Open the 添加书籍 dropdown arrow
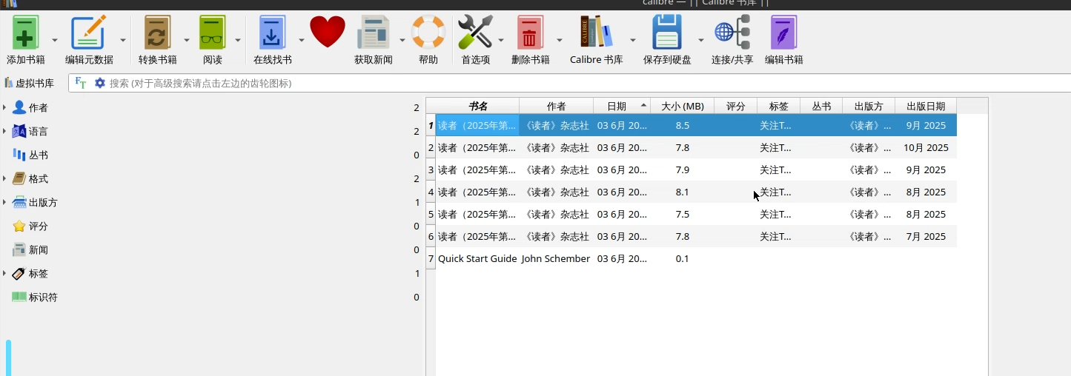 tap(55, 40)
